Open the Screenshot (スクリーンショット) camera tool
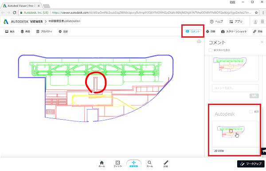The image size is (266, 171). point(234,31)
